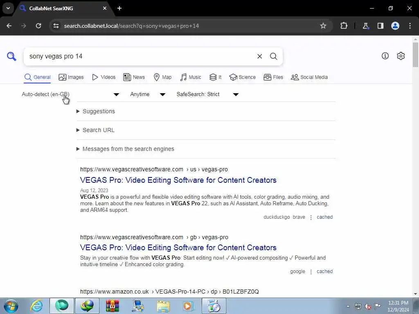419x314 pixels.
Task: Switch to Social Media category tab
Action: click(309, 77)
